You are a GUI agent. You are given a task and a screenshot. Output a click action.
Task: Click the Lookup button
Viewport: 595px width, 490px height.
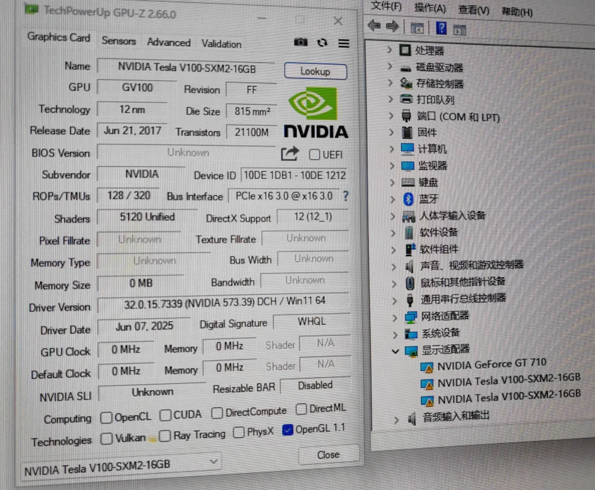(315, 71)
